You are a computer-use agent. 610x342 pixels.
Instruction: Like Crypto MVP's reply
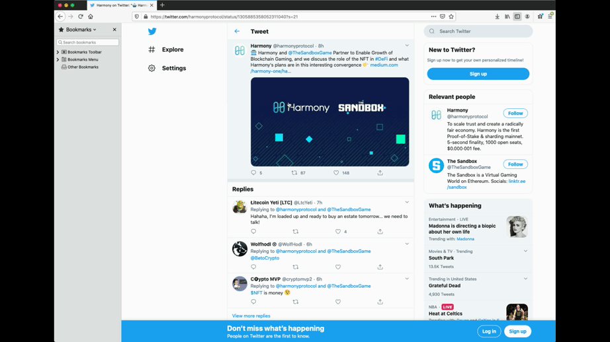click(x=337, y=302)
